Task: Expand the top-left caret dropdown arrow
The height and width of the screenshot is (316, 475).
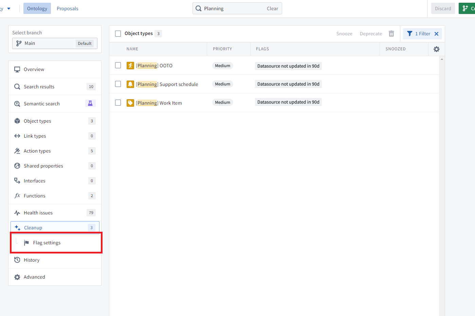Action: click(9, 8)
